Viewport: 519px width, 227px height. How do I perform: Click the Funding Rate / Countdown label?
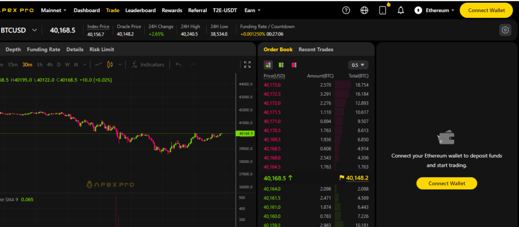coord(267,26)
